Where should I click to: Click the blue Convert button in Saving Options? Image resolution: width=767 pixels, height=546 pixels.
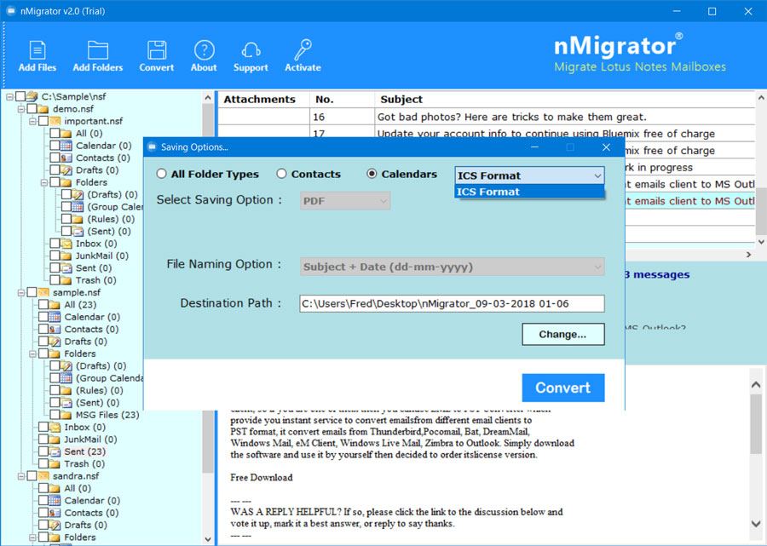click(x=563, y=388)
